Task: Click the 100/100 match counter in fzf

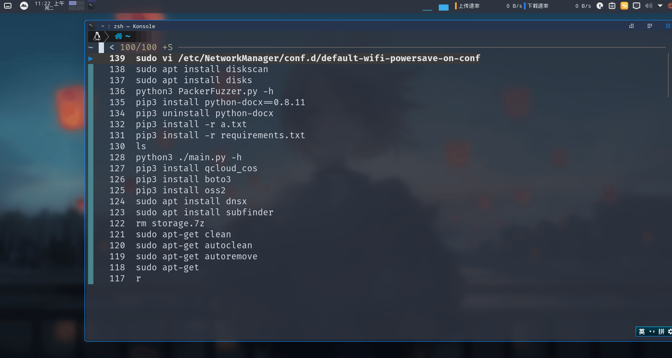Action: [138, 47]
